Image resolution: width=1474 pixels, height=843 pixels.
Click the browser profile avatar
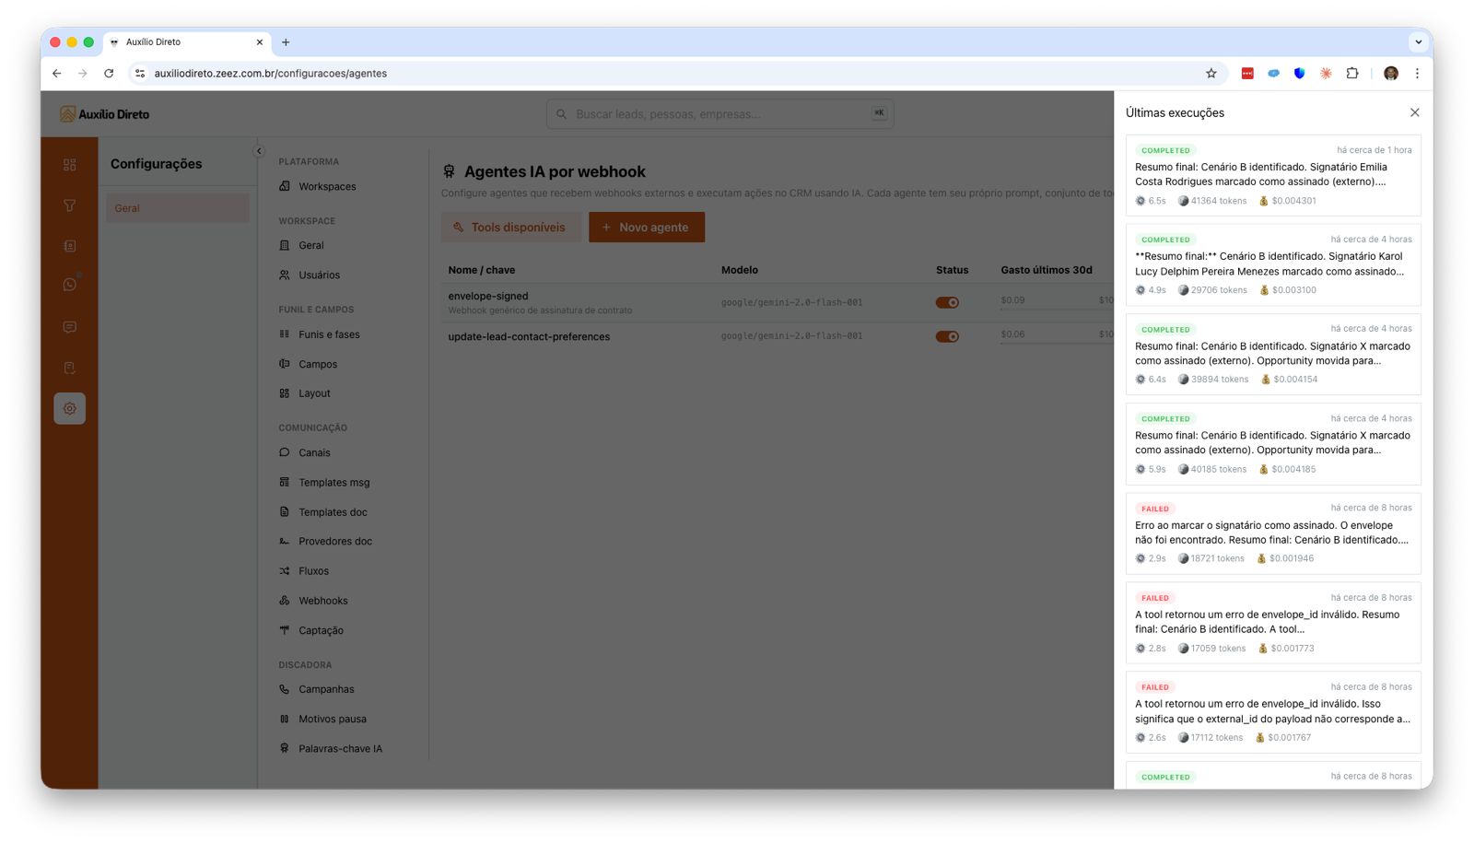(1390, 73)
